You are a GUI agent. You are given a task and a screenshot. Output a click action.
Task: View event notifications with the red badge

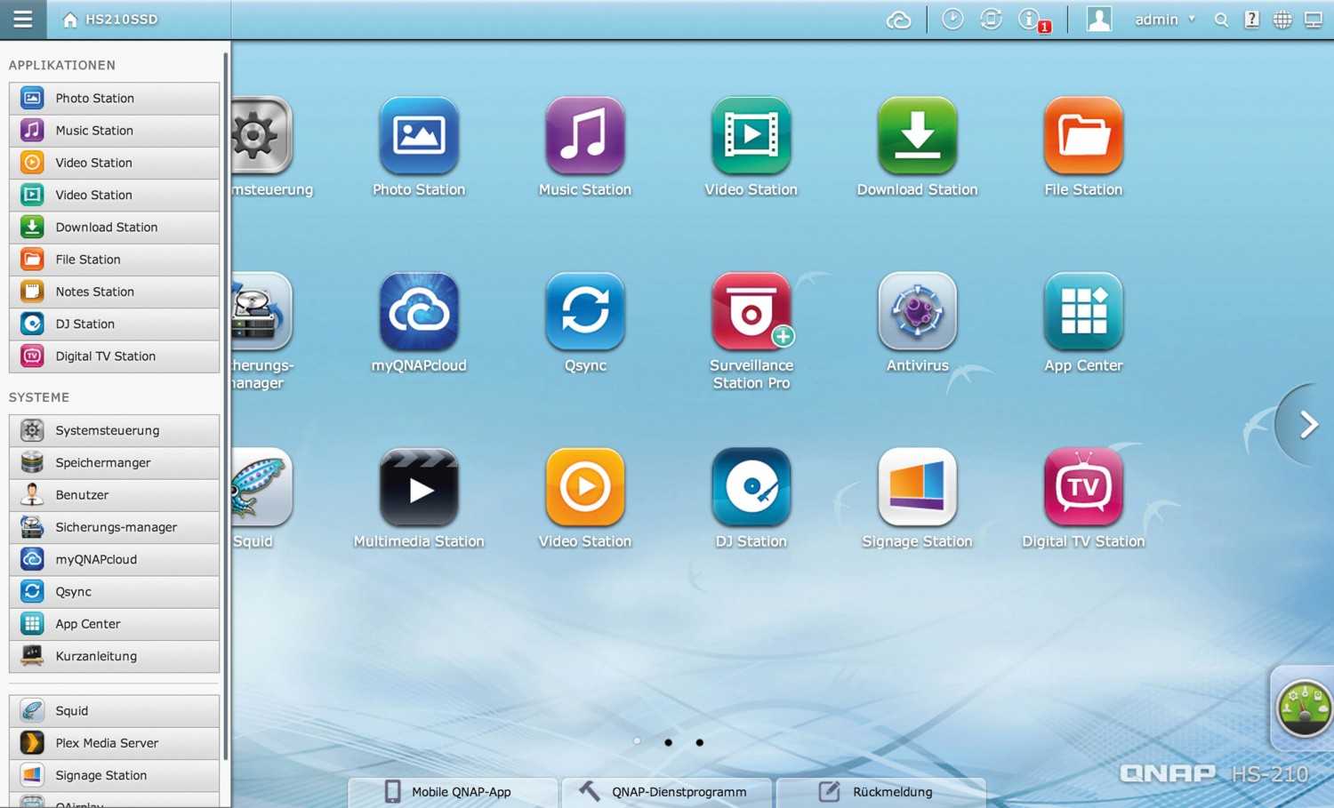click(1033, 20)
